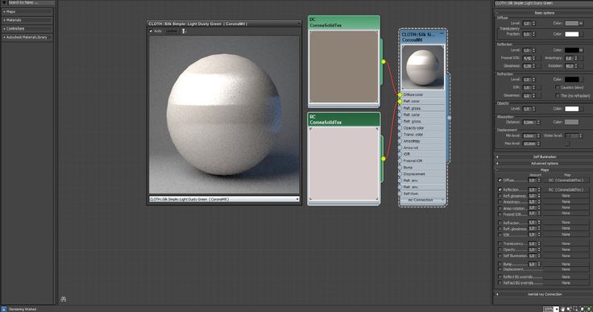Click the binoculars search icon in the view
The image size is (593, 312).
click(x=64, y=299)
